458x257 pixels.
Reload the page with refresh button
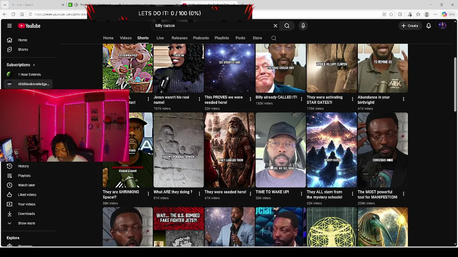pos(13,14)
